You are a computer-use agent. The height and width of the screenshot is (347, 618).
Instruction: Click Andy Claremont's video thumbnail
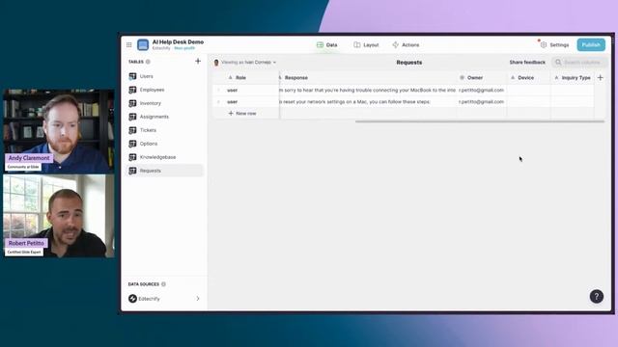pos(59,131)
